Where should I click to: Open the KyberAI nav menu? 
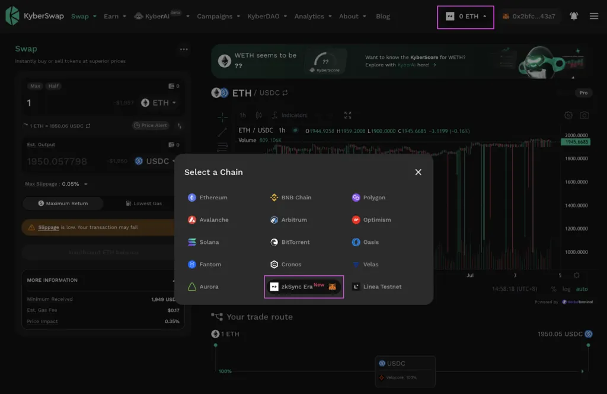pyautogui.click(x=161, y=16)
